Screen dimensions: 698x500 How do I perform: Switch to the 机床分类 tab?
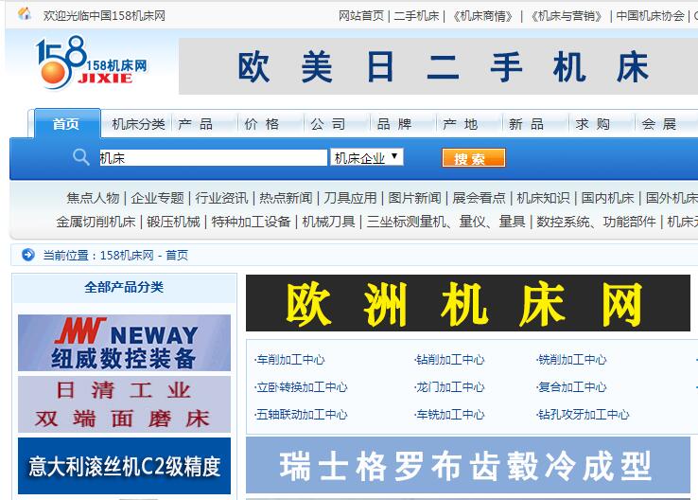coord(138,124)
